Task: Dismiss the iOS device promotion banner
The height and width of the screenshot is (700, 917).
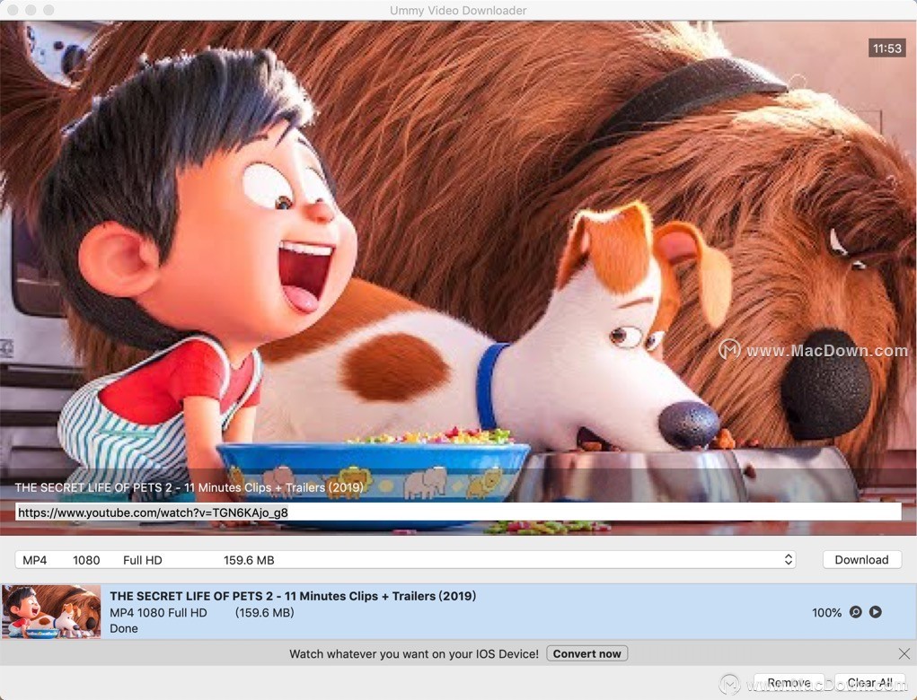Action: click(904, 653)
